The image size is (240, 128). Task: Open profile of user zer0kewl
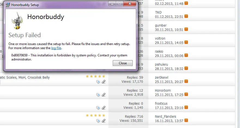coord(161,77)
